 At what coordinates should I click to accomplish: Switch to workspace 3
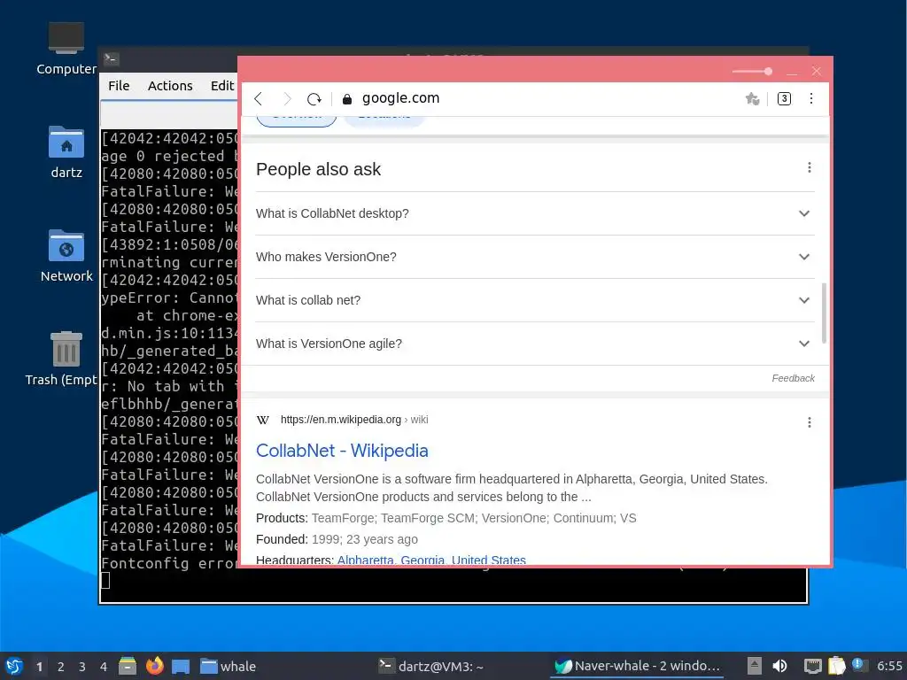tap(82, 667)
